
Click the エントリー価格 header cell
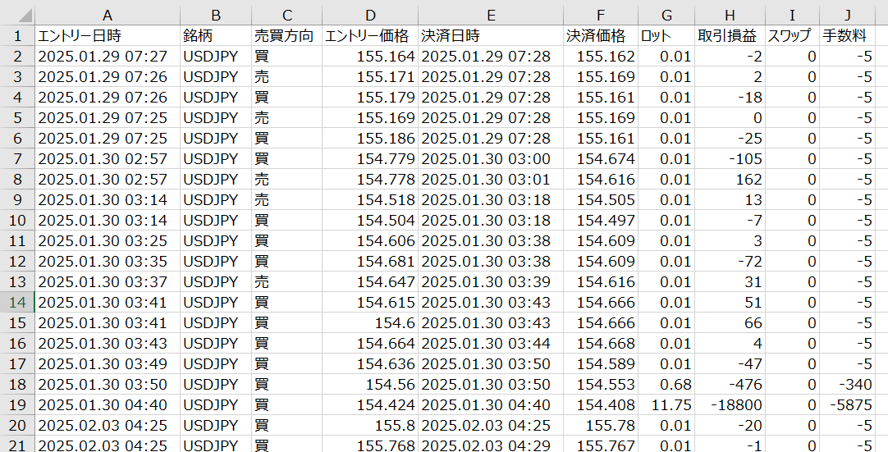tap(370, 36)
